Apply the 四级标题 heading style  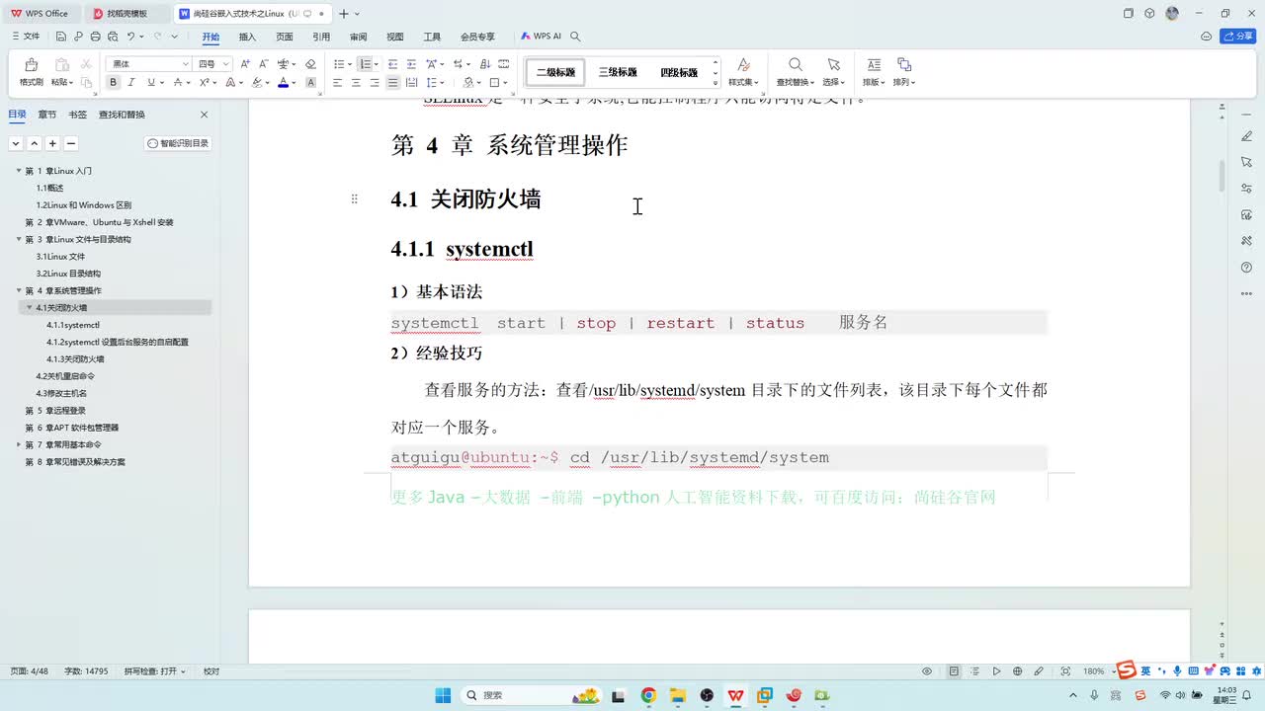click(679, 72)
